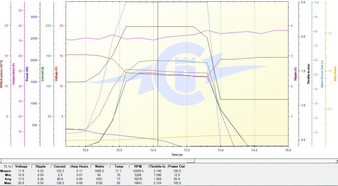Image resolution: width=338 pixels, height=186 pixels.
Task: Click the Voltage column header
Action: 21,166
